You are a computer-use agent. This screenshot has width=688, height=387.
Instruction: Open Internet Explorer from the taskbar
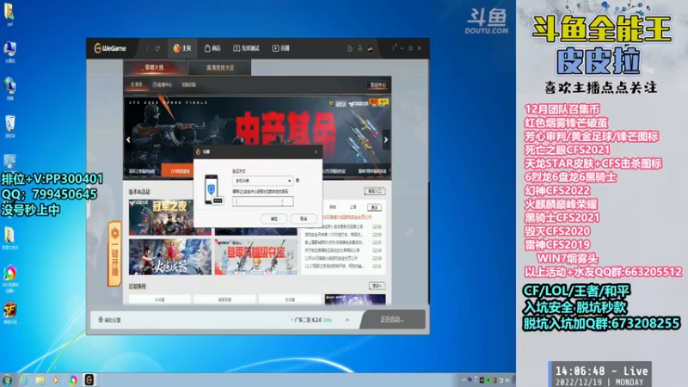point(23,380)
